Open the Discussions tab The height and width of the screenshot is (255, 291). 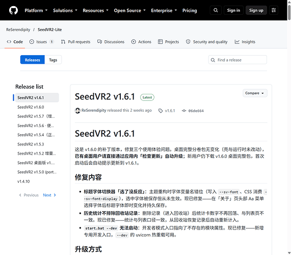tap(111, 42)
